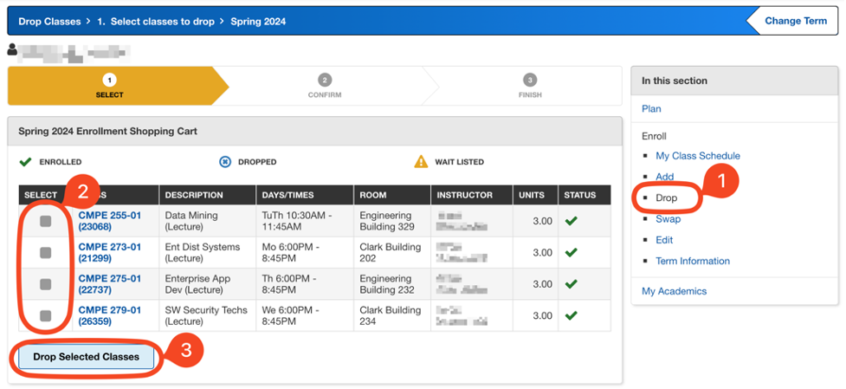The width and height of the screenshot is (846, 389).
Task: Toggle the CMPE 279-01 checkbox
Action: 45,315
